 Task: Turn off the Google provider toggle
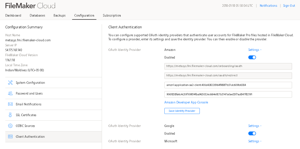pos(252,133)
